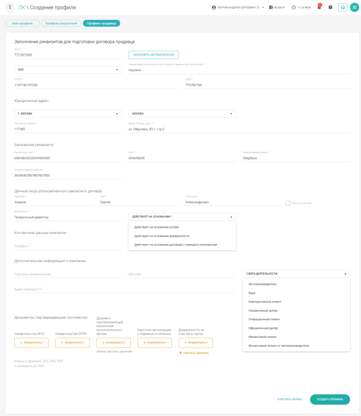Click the help question mark icon

(330, 7)
